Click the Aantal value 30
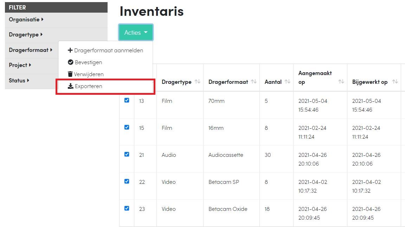Viewport: 405px width, 227px height. pos(268,155)
